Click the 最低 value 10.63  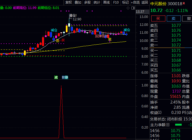(176, 86)
